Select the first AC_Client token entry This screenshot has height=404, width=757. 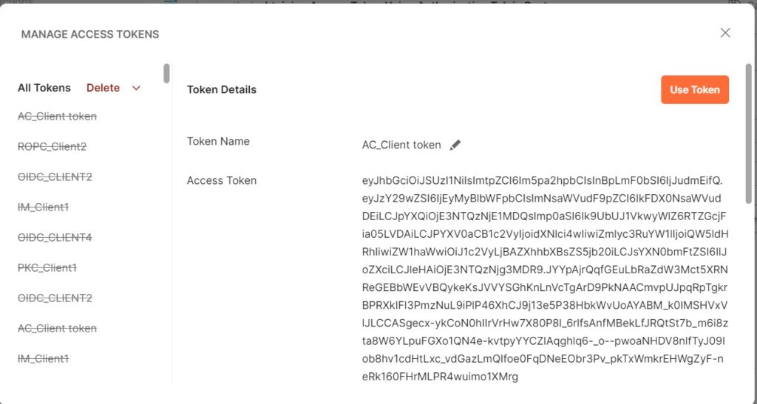[x=57, y=116]
